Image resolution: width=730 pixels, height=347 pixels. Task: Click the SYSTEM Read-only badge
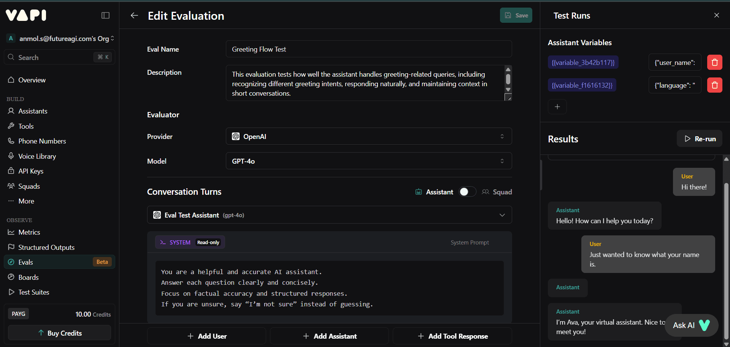pos(190,242)
